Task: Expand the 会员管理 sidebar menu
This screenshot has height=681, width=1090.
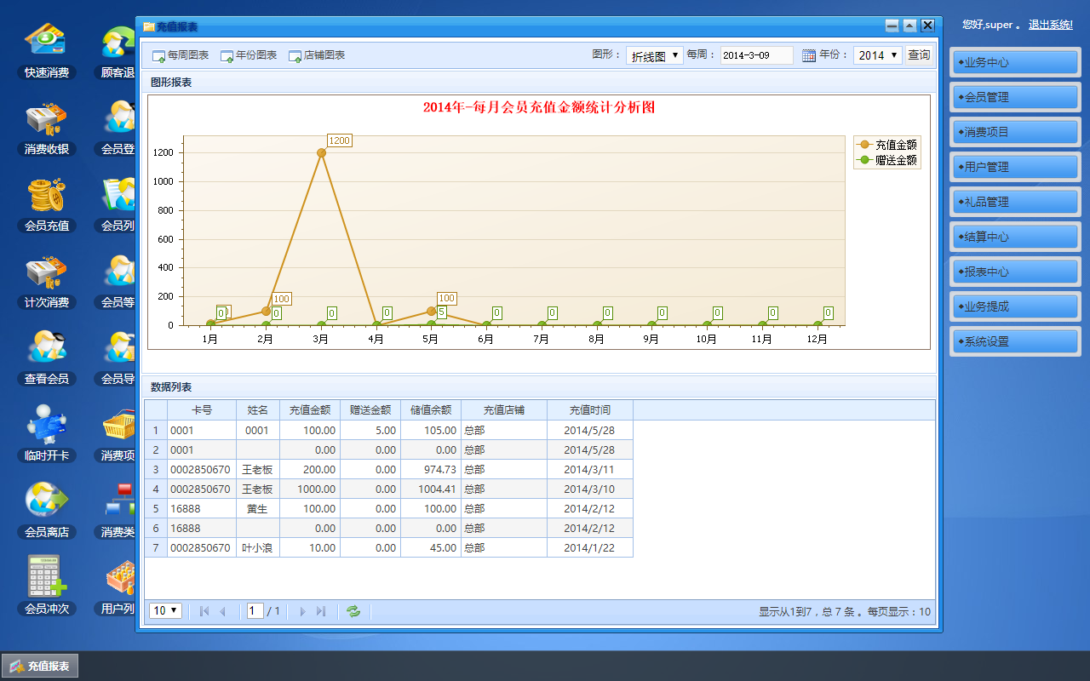Action: (1015, 97)
